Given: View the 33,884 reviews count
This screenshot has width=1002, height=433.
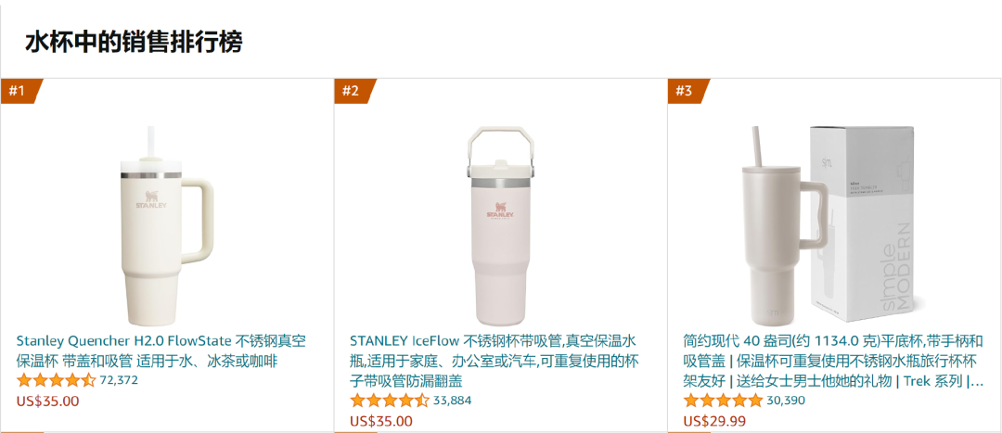Looking at the screenshot, I should (x=453, y=401).
